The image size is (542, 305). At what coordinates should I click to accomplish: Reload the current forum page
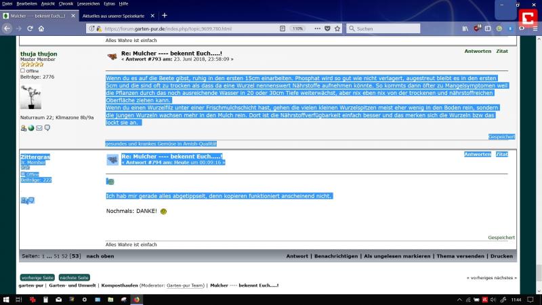(30, 28)
